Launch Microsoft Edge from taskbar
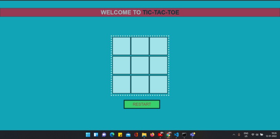The width and height of the screenshot is (280, 139). coord(112,135)
